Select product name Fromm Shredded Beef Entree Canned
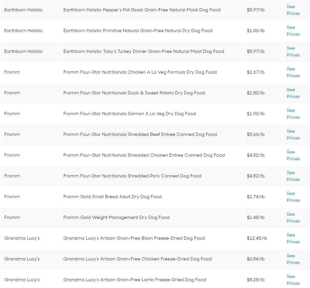This screenshot has height=288, width=310. click(140, 134)
